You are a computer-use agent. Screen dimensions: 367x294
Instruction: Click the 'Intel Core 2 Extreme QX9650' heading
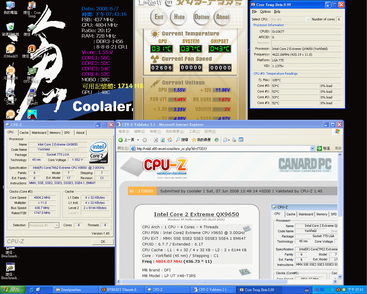point(196,214)
